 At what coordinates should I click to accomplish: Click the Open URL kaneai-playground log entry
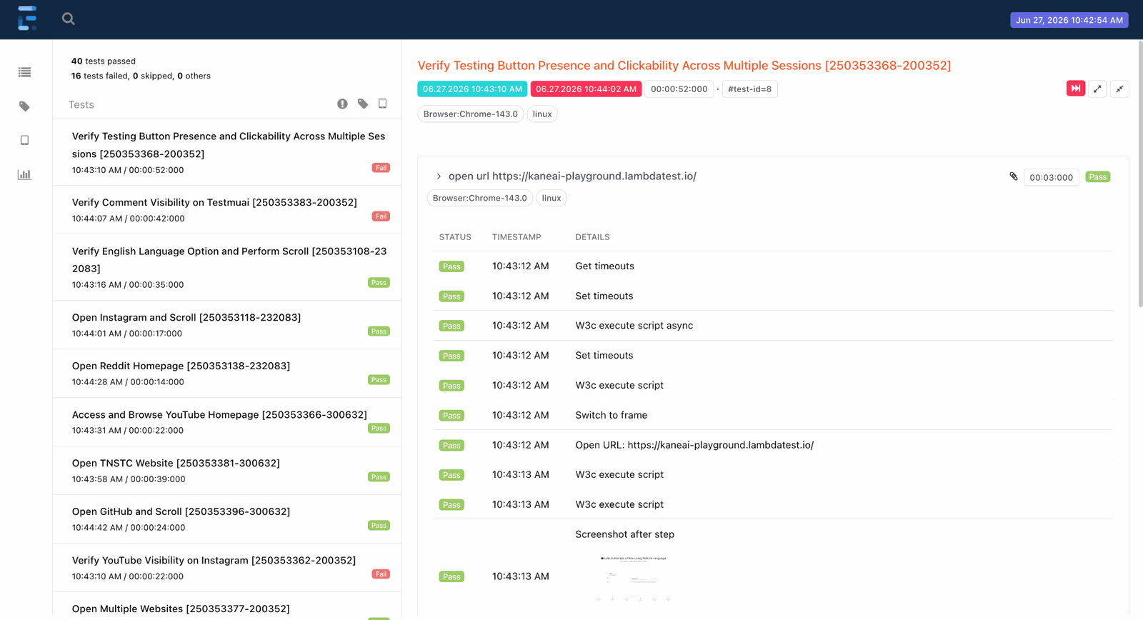click(x=694, y=445)
